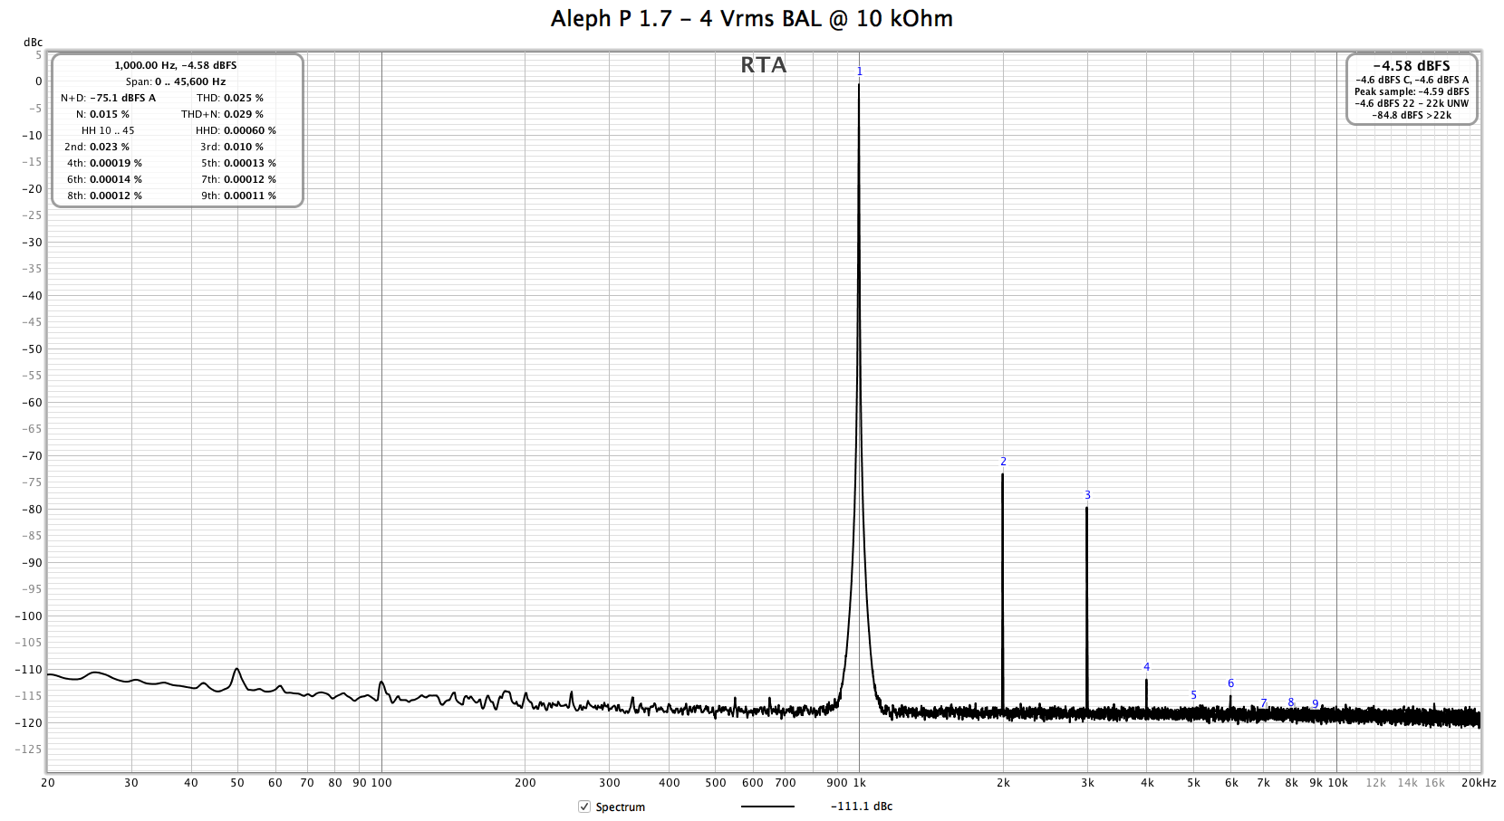Screen dimensions: 1504x821
Task: Click harmonic marker 6 at 6k
Action: [1230, 683]
